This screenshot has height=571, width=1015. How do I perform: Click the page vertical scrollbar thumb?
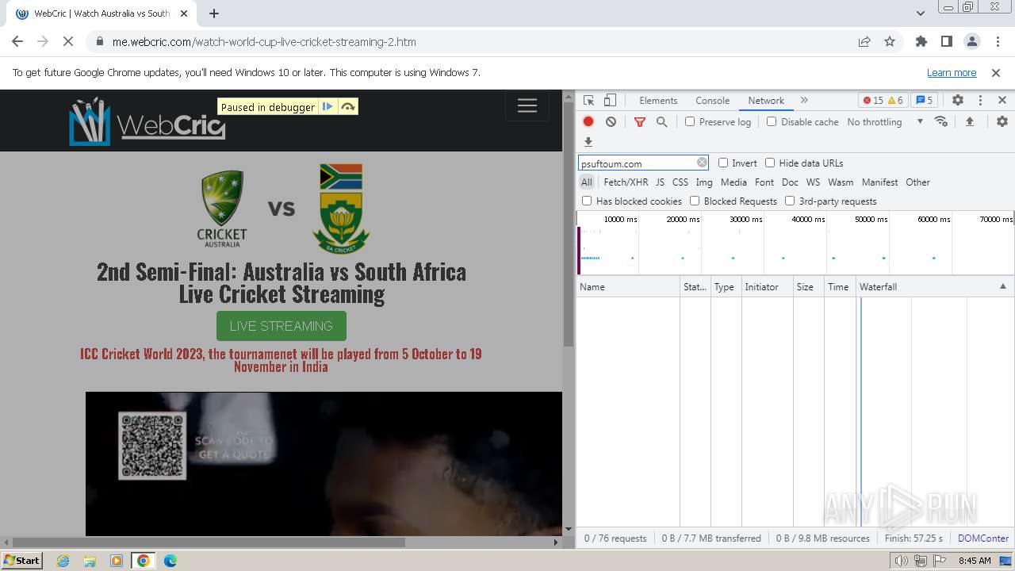click(568, 224)
